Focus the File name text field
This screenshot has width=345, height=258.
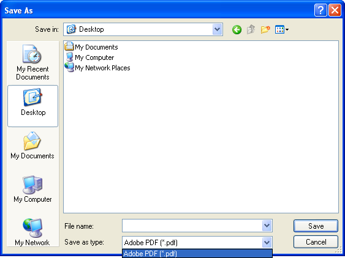click(x=192, y=226)
